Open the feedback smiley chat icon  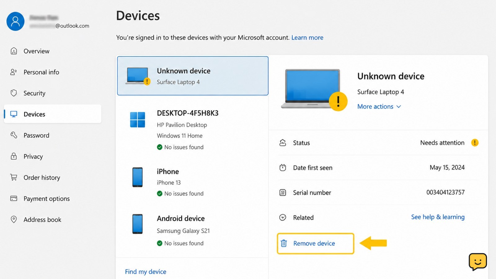click(478, 262)
